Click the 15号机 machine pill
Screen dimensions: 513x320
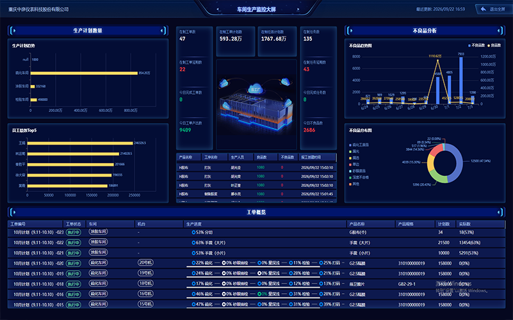pyautogui.click(x=145, y=304)
